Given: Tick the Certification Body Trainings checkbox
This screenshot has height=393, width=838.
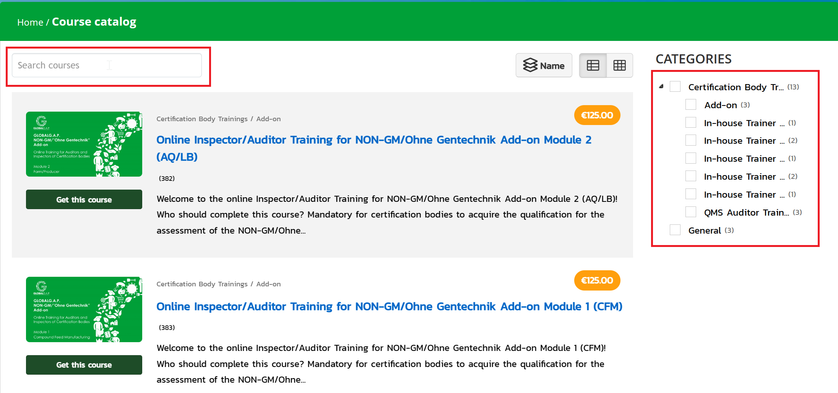Looking at the screenshot, I should coord(675,87).
